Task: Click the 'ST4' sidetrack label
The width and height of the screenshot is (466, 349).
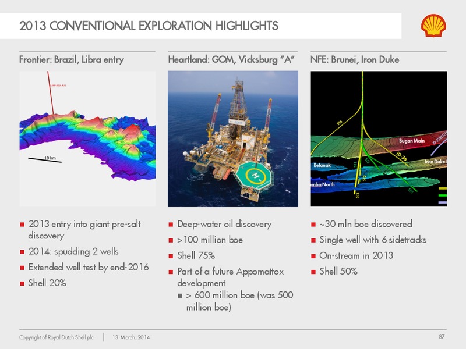Action: (358, 195)
